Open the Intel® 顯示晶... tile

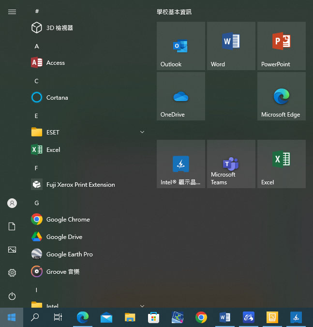click(181, 164)
